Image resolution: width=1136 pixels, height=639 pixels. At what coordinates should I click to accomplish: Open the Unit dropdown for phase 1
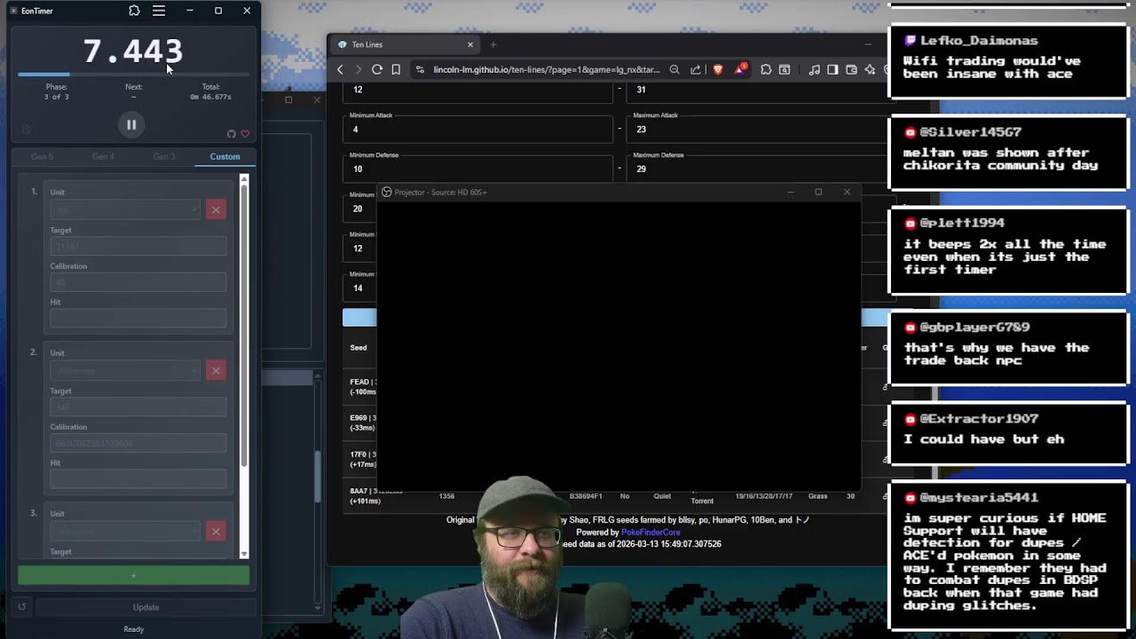(x=125, y=209)
